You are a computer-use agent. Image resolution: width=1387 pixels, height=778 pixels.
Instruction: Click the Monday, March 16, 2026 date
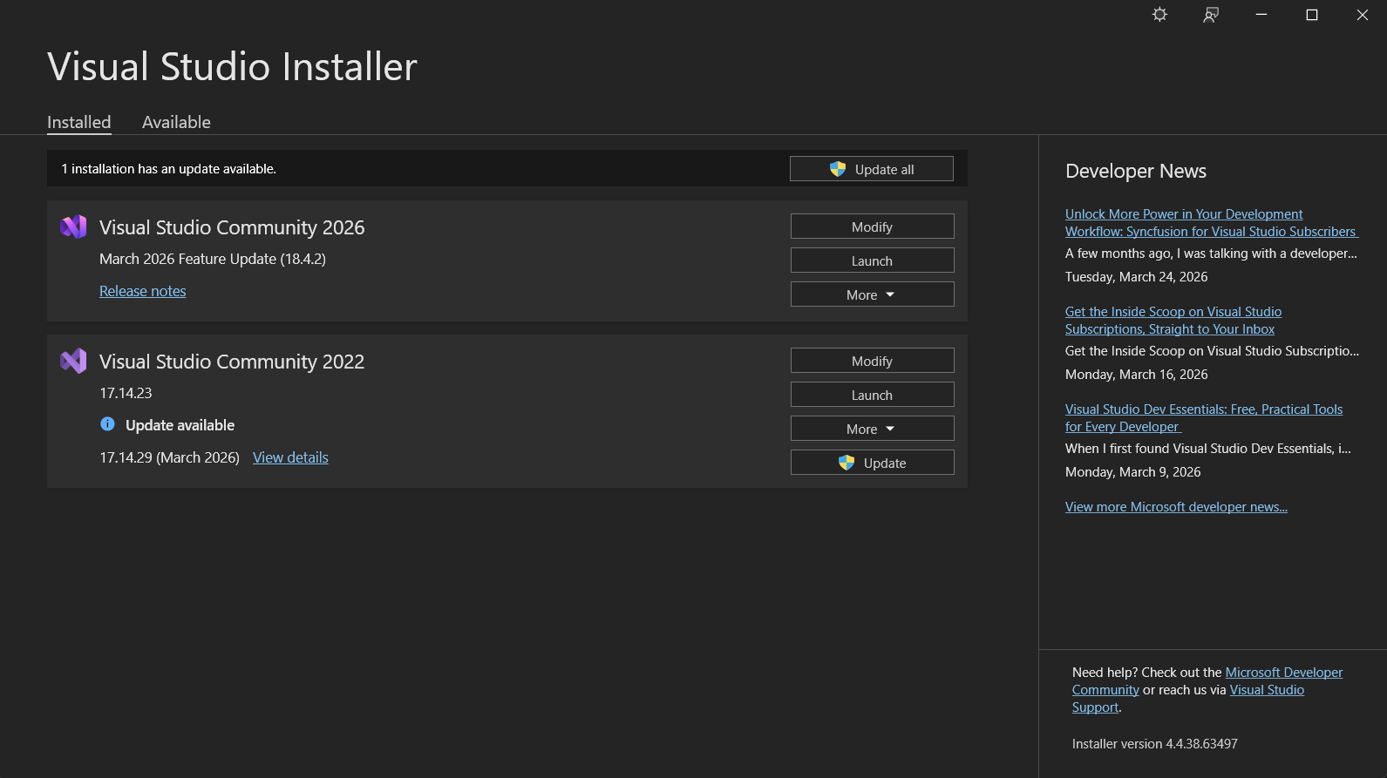(x=1136, y=375)
